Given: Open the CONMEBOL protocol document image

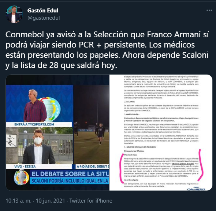Looking at the screenshot, I should point(161,132).
